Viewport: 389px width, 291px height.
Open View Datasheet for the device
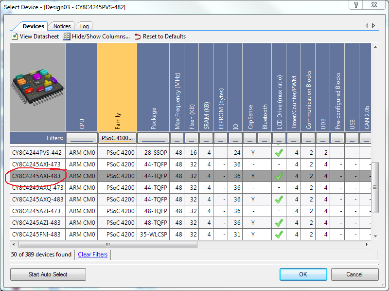pyautogui.click(x=35, y=36)
